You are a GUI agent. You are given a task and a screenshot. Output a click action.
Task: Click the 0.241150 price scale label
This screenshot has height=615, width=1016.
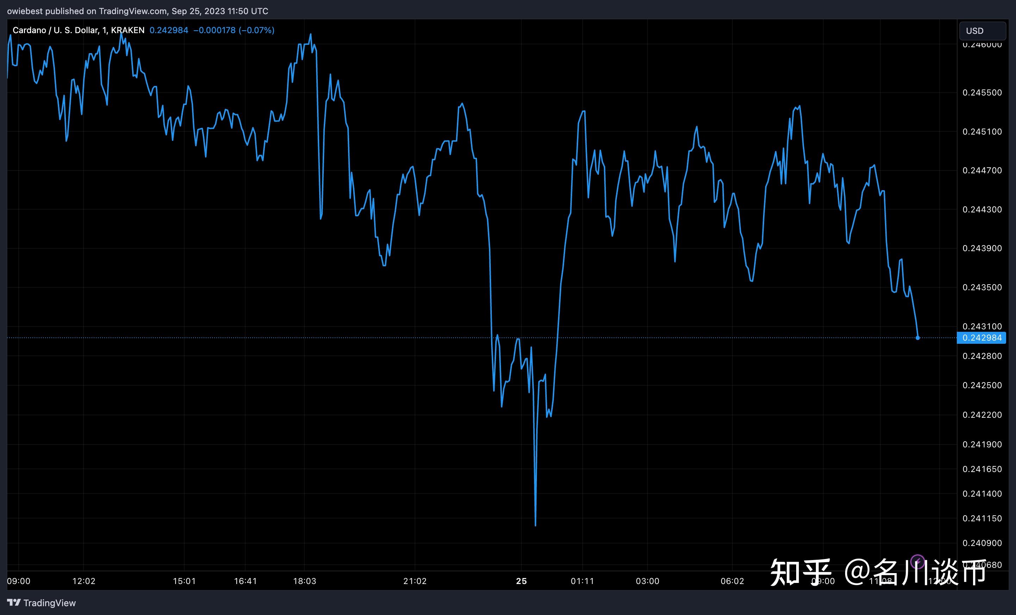click(x=982, y=518)
